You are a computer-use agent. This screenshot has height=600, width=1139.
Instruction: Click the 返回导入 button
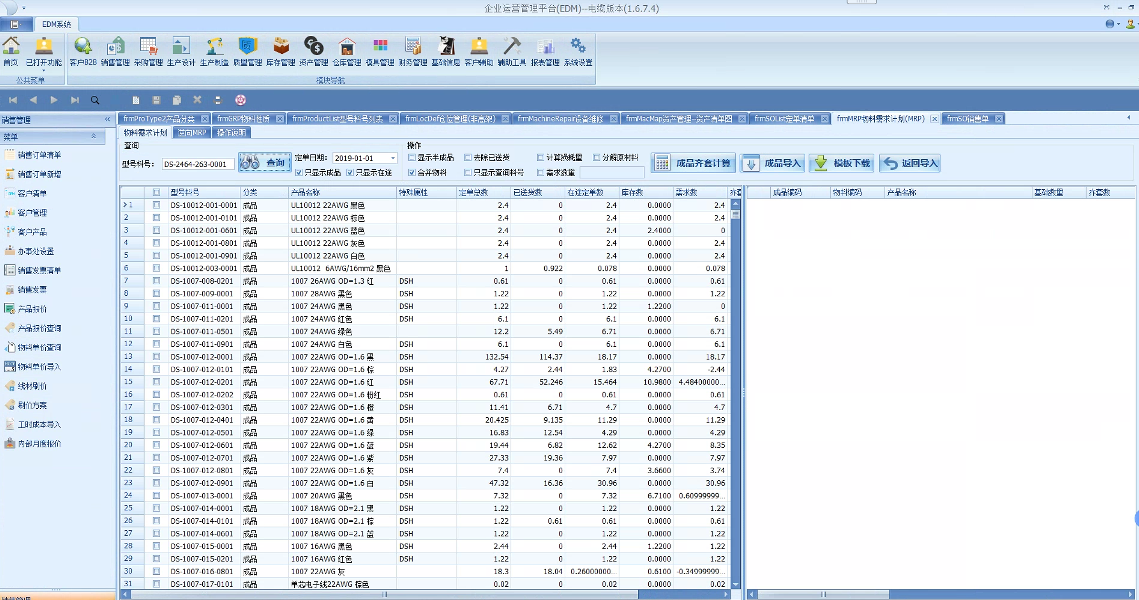pyautogui.click(x=910, y=163)
